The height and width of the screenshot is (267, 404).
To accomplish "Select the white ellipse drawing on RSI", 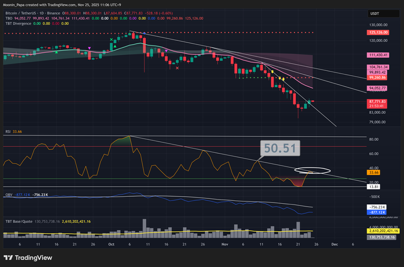I will click(x=312, y=170).
